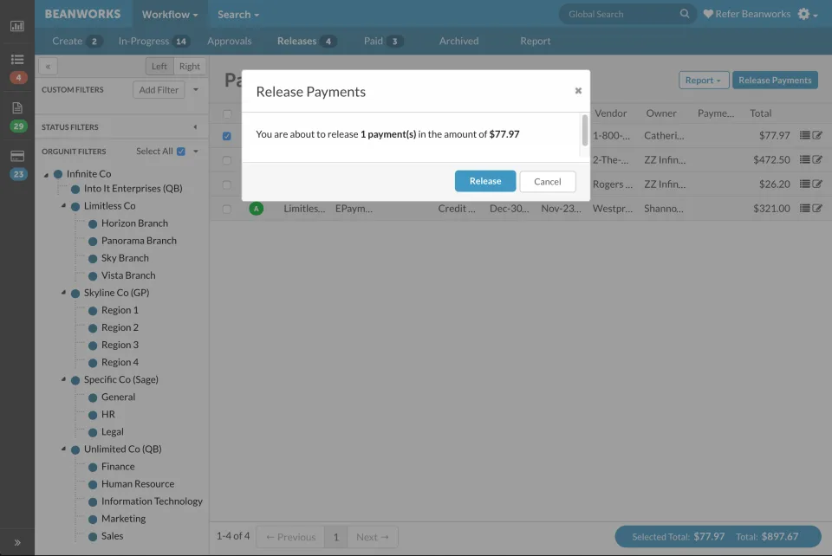
Task: Open the settings gear menu
Action: pyautogui.click(x=807, y=15)
